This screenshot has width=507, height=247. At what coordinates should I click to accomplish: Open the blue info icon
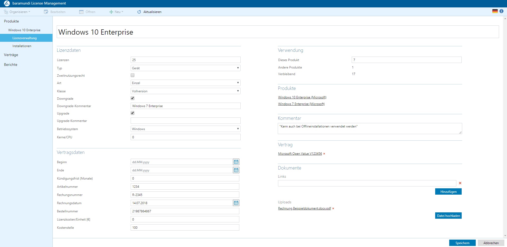501,11
